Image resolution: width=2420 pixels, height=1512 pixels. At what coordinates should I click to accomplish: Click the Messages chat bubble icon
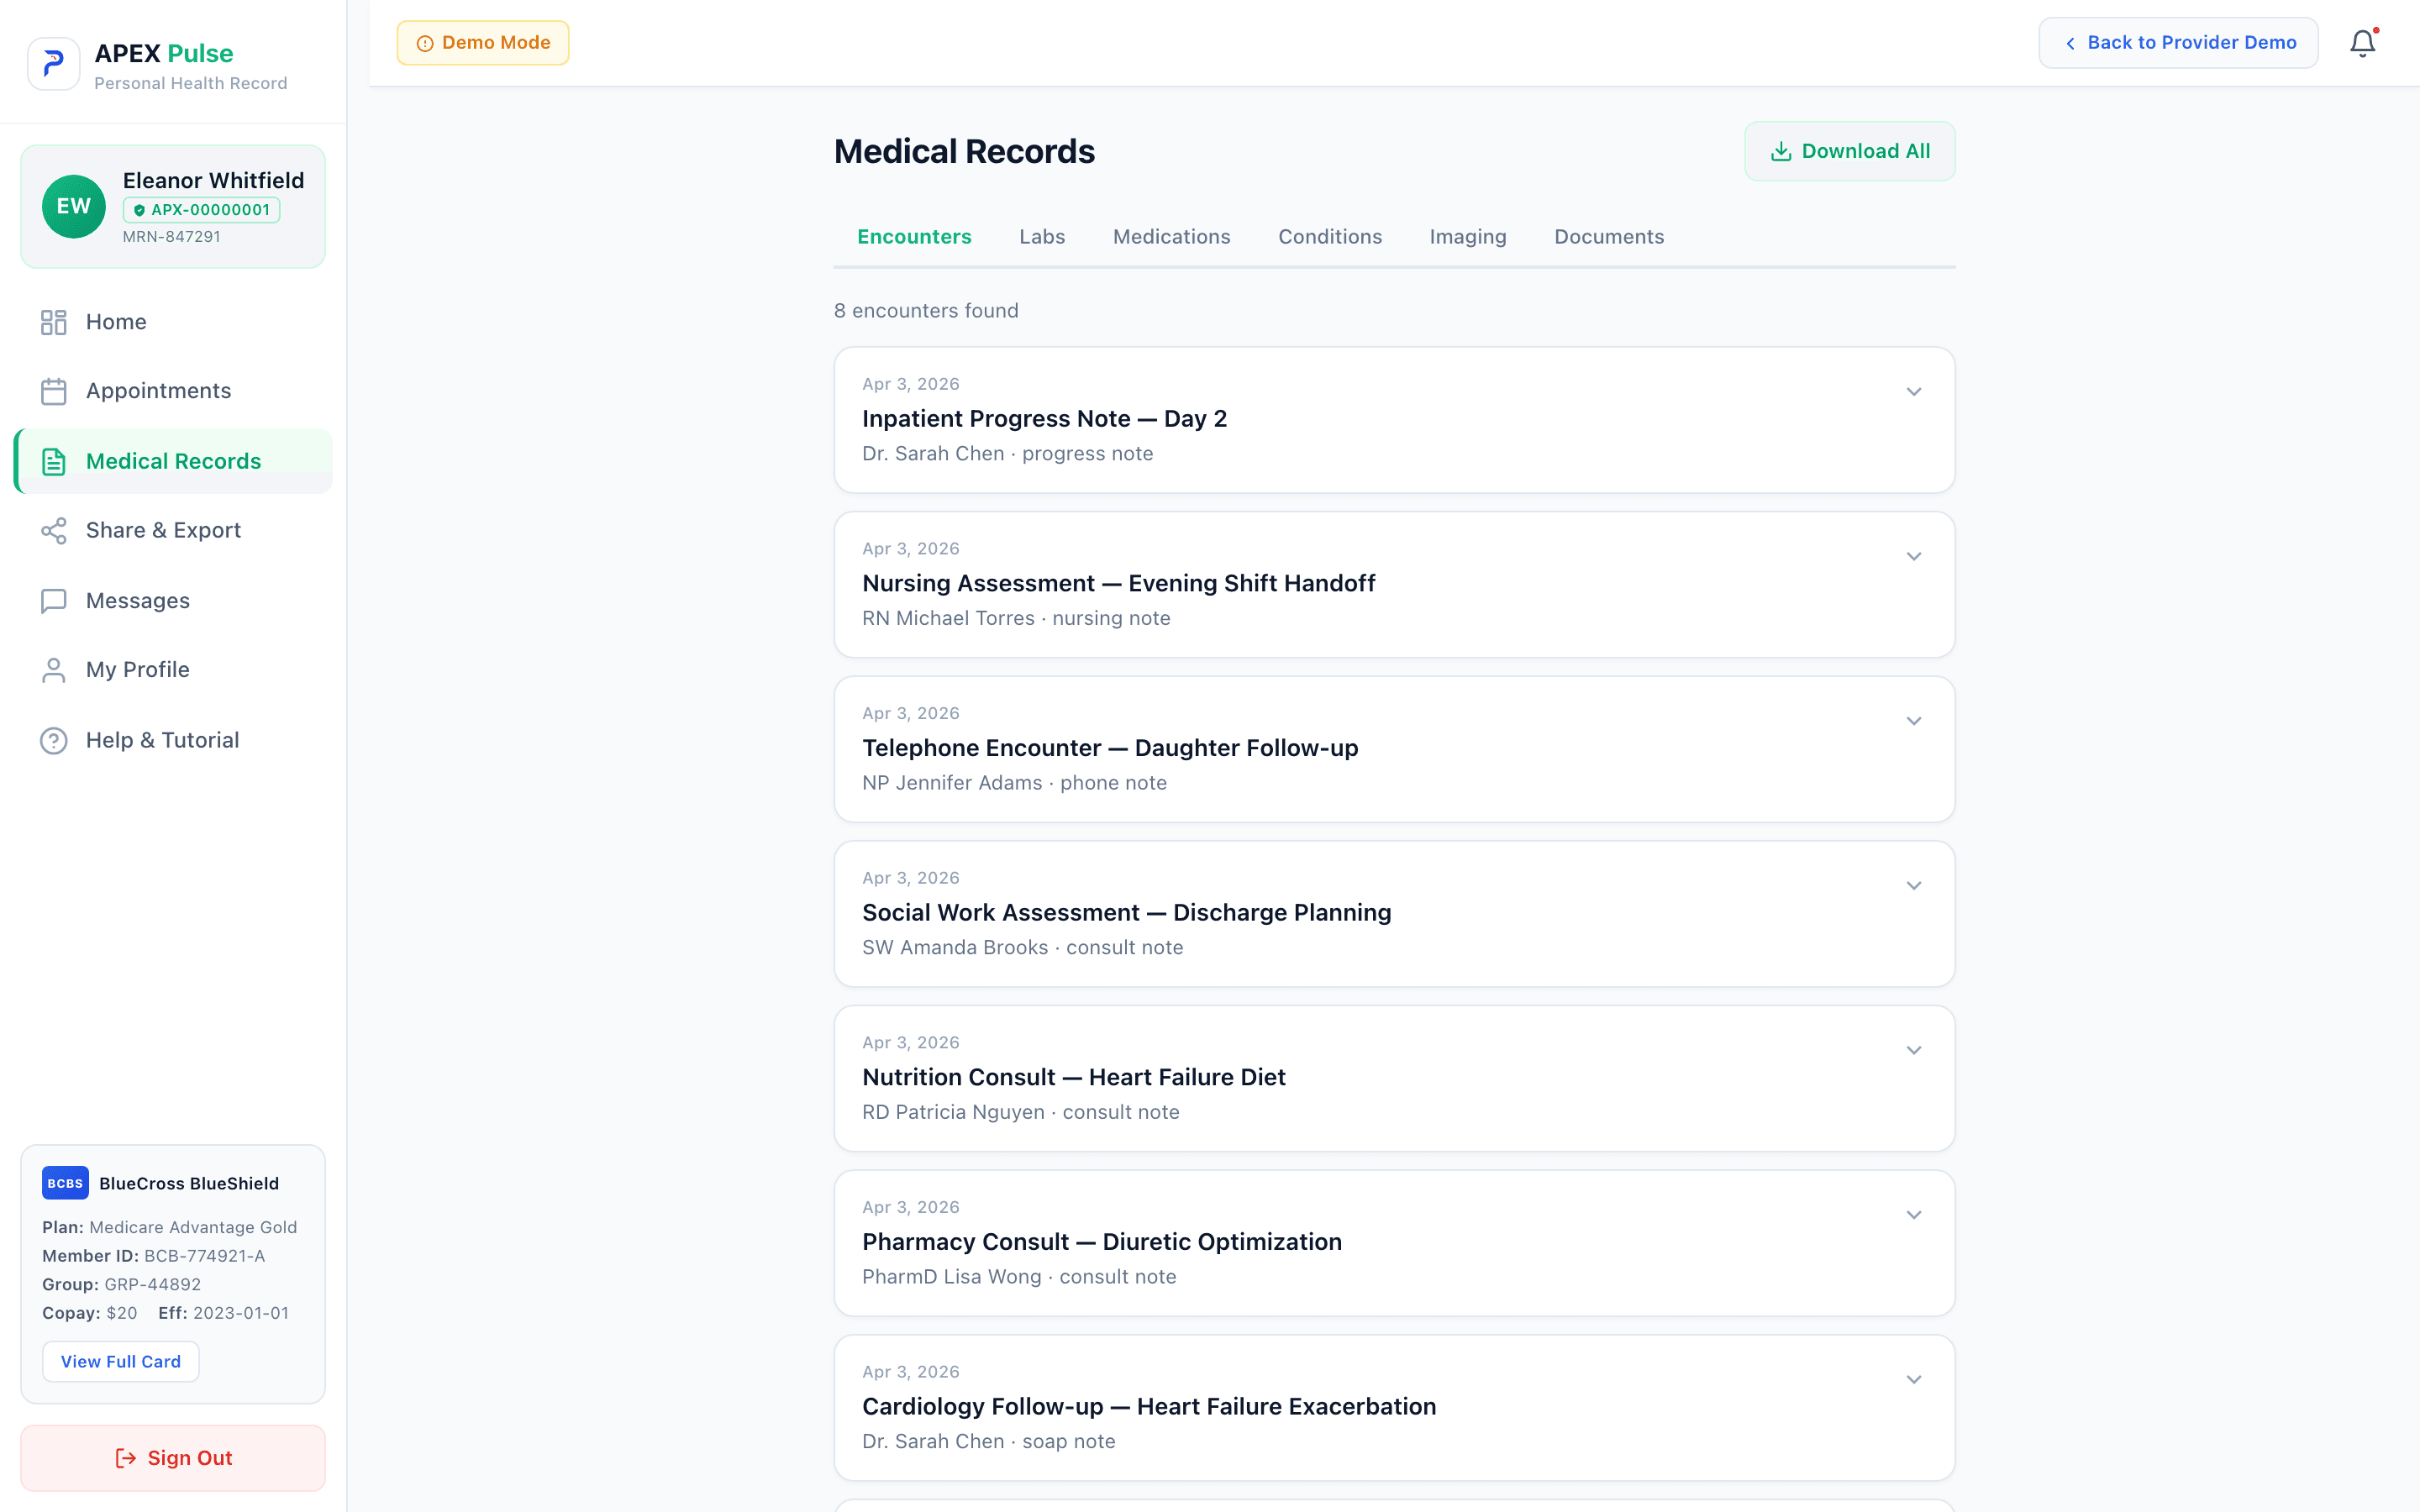[53, 600]
